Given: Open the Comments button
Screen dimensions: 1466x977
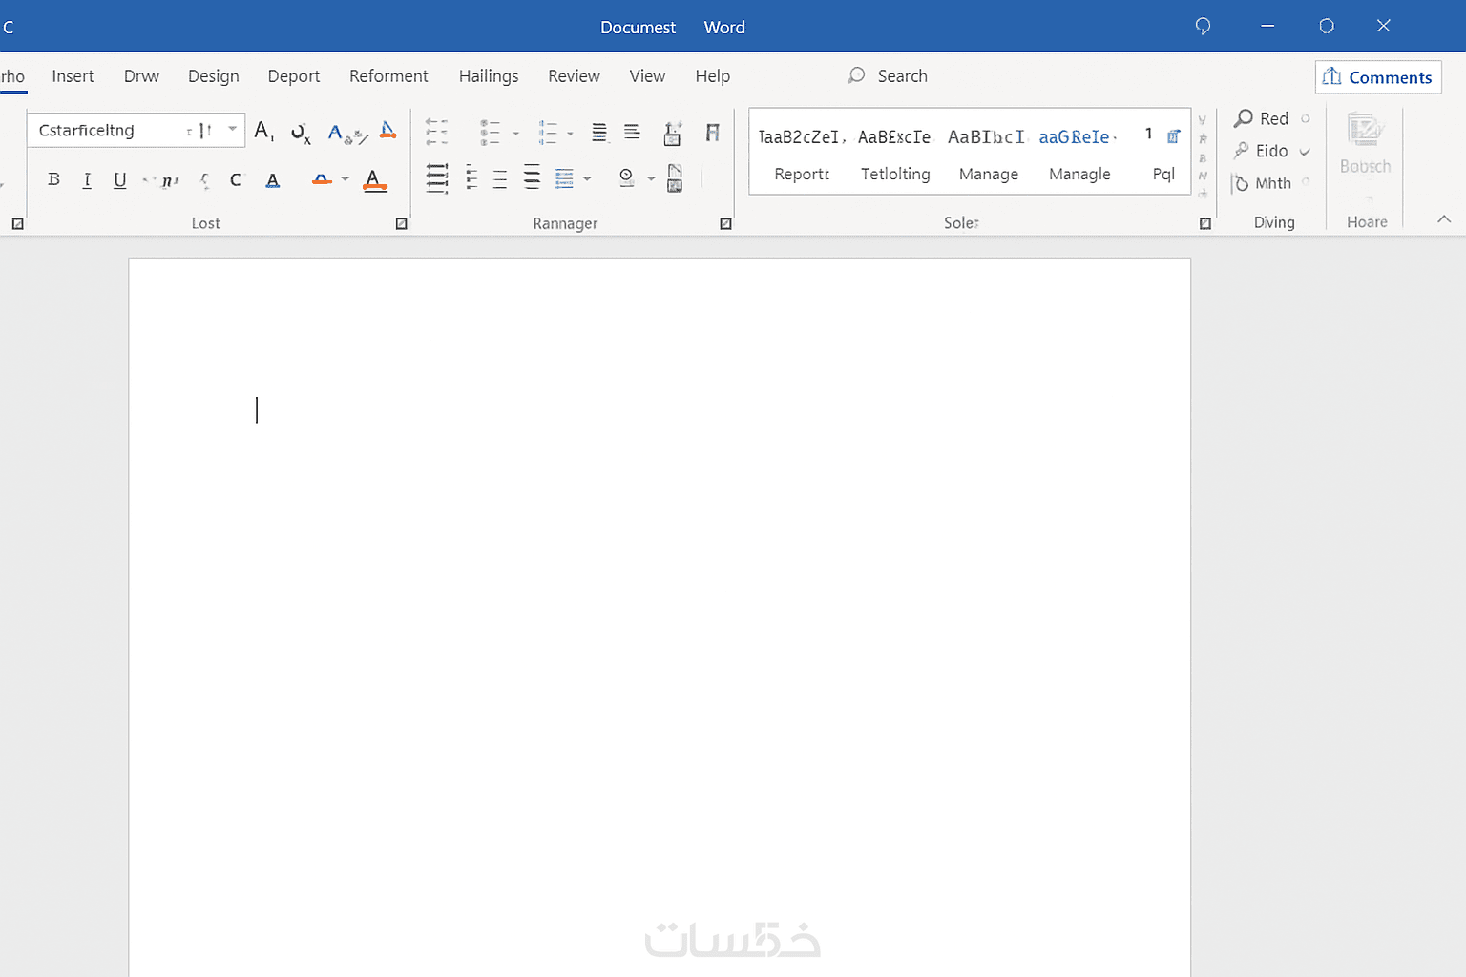Looking at the screenshot, I should click(1378, 77).
